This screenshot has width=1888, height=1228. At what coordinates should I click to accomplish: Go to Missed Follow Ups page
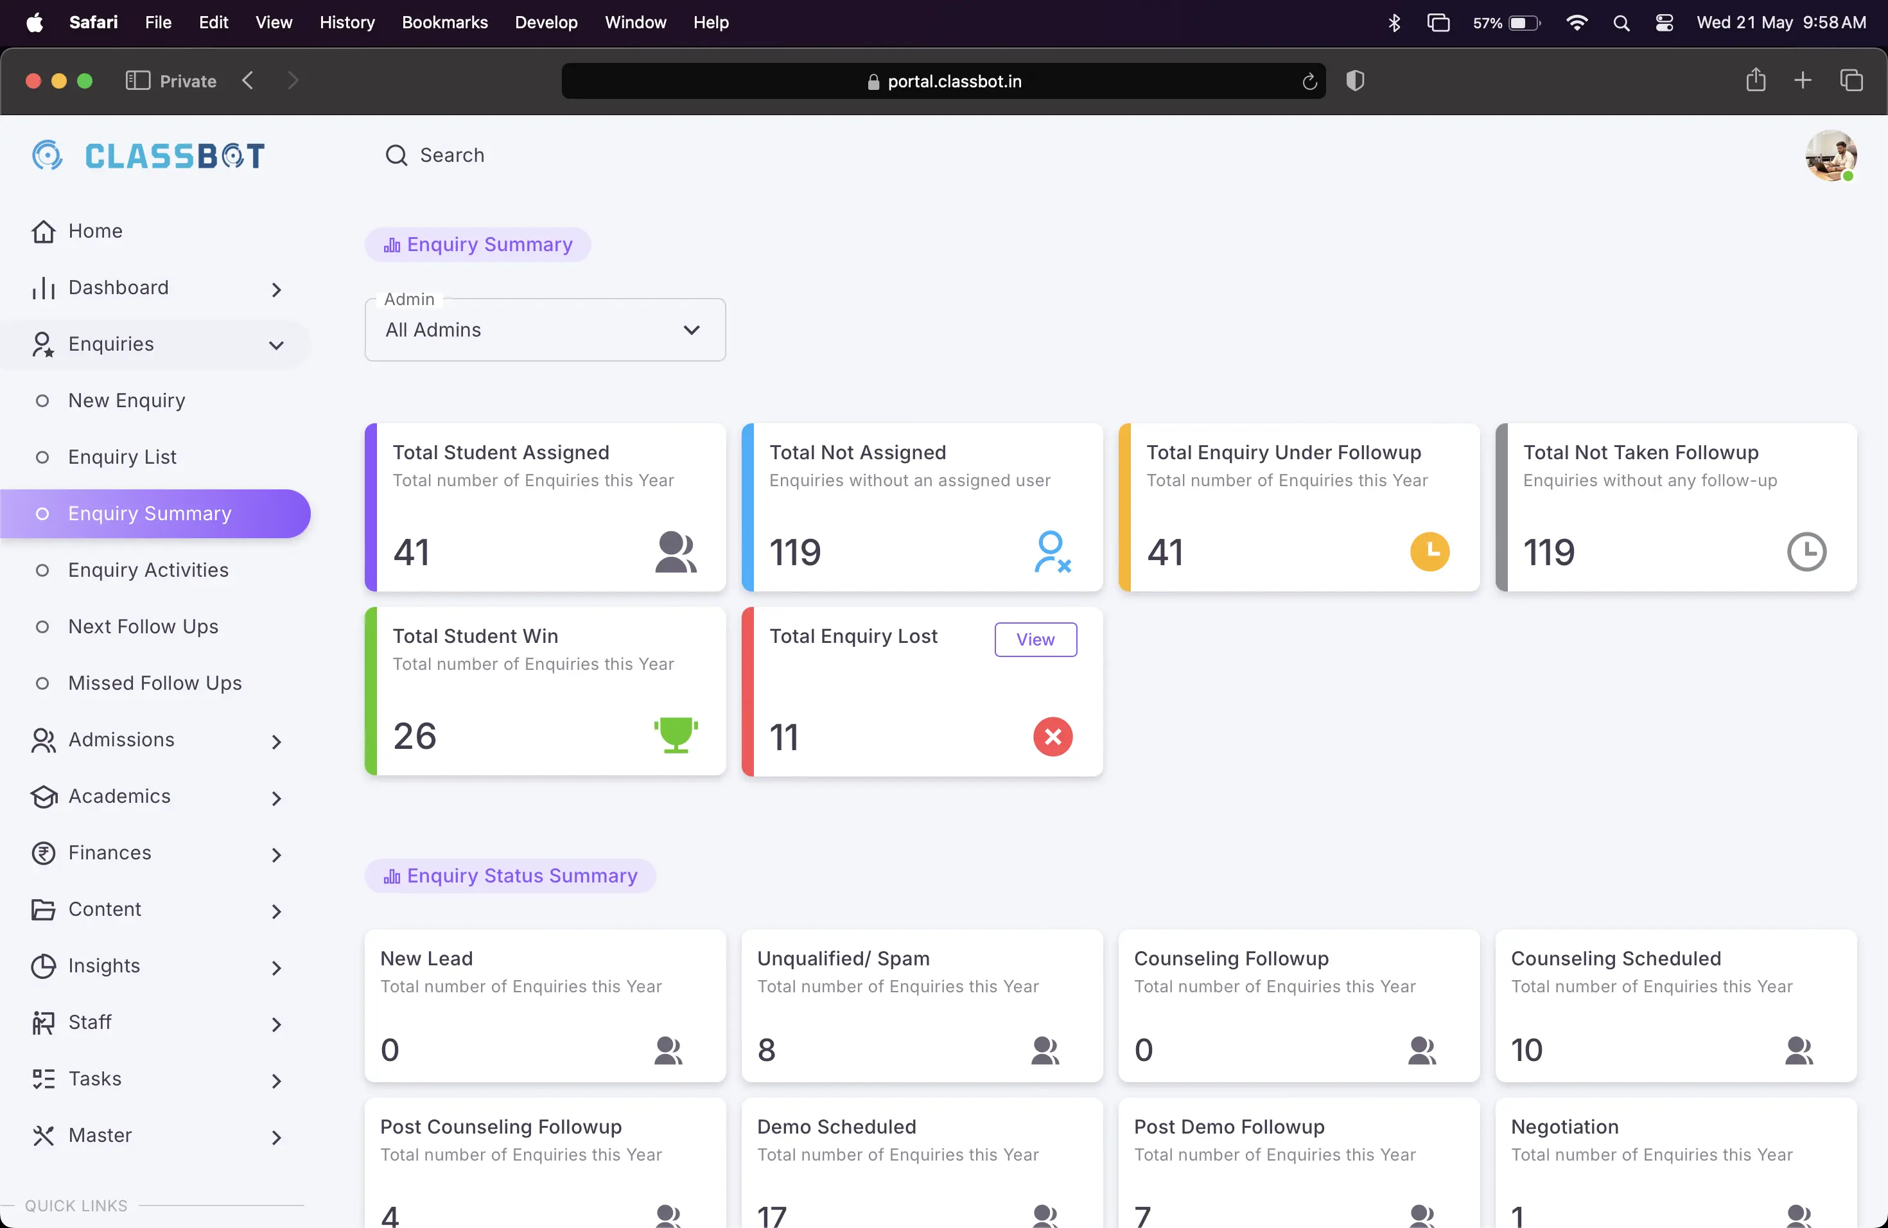pyautogui.click(x=155, y=683)
